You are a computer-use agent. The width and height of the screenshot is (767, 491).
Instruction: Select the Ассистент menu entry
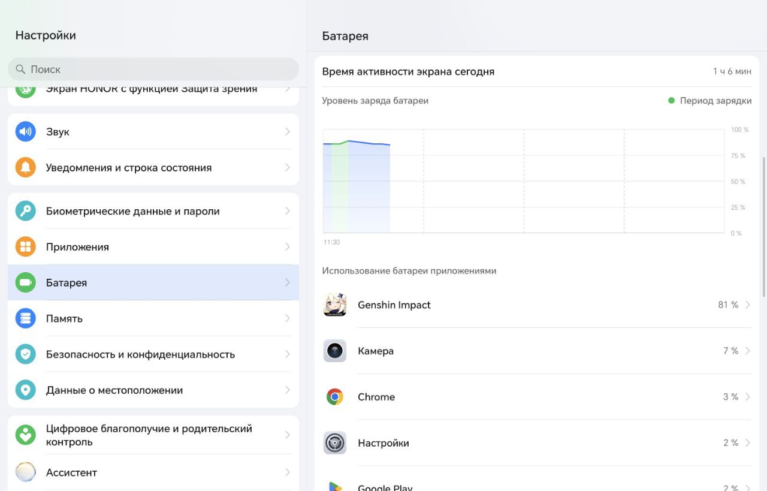[153, 472]
